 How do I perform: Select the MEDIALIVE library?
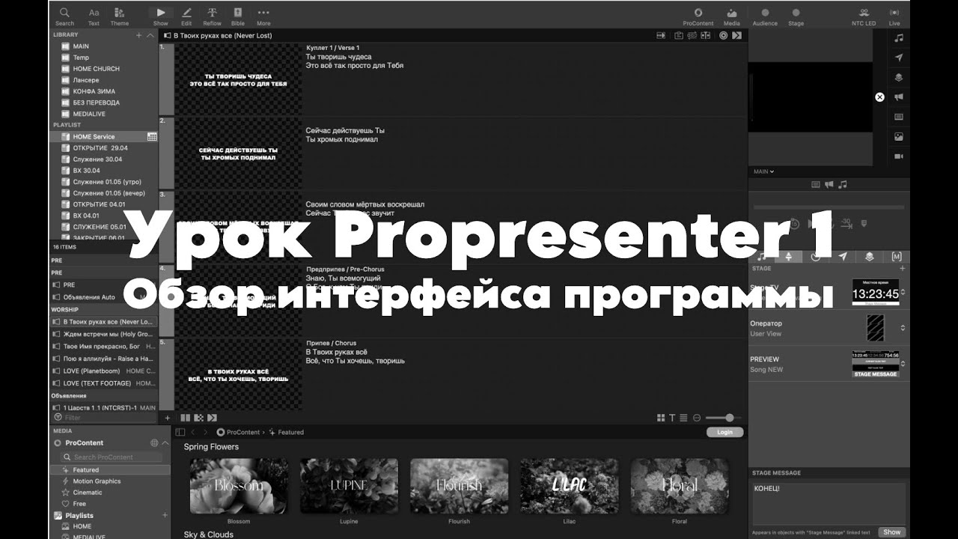click(104, 114)
